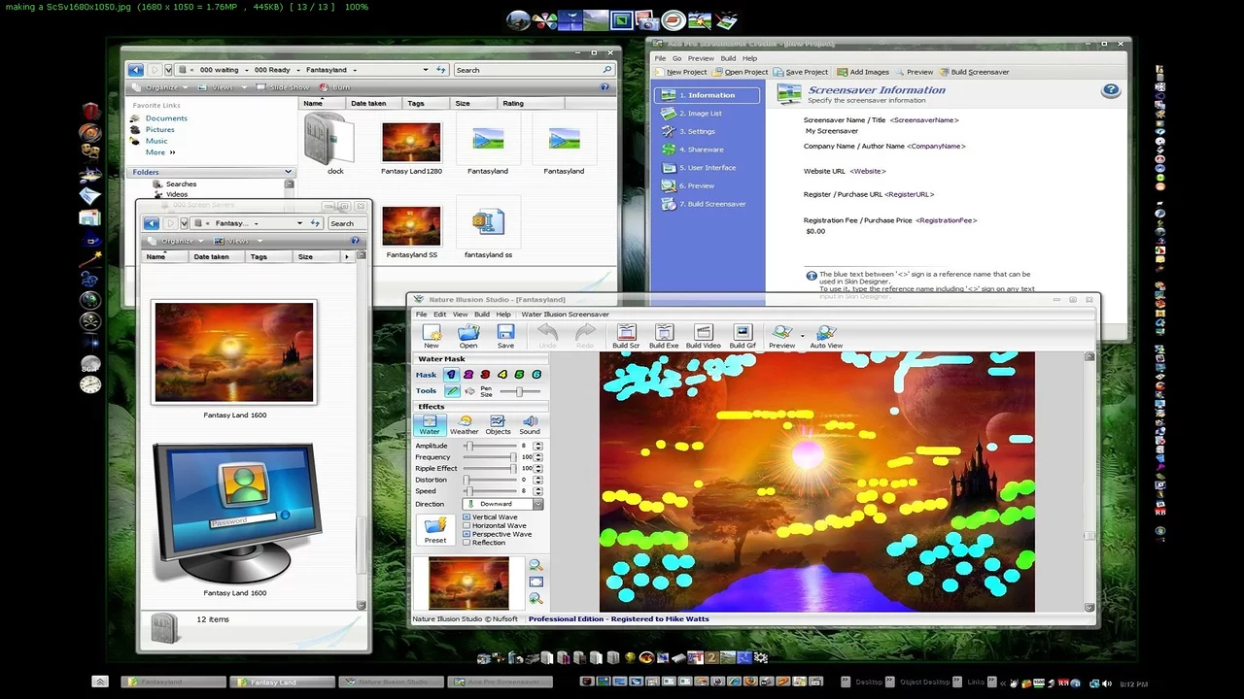Click the Build Gif toolbar icon
The height and width of the screenshot is (699, 1244).
pos(743,336)
